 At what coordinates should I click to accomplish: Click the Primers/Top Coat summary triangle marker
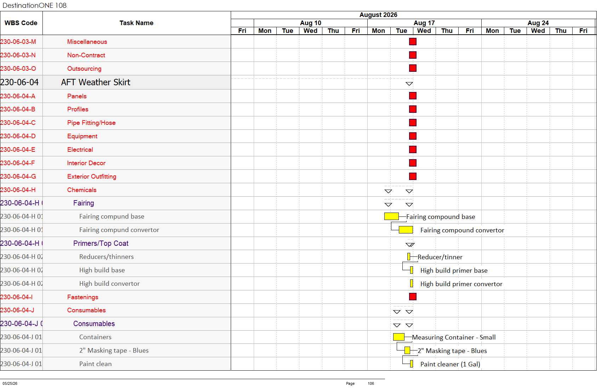point(410,245)
